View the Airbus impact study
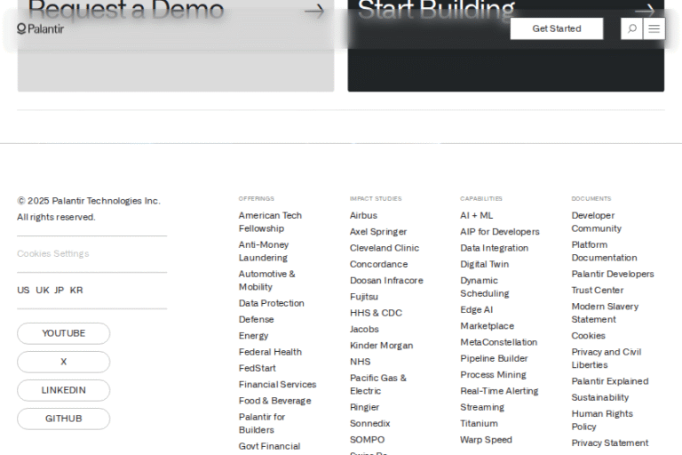Viewport: 682px width, 455px height. coord(363,215)
